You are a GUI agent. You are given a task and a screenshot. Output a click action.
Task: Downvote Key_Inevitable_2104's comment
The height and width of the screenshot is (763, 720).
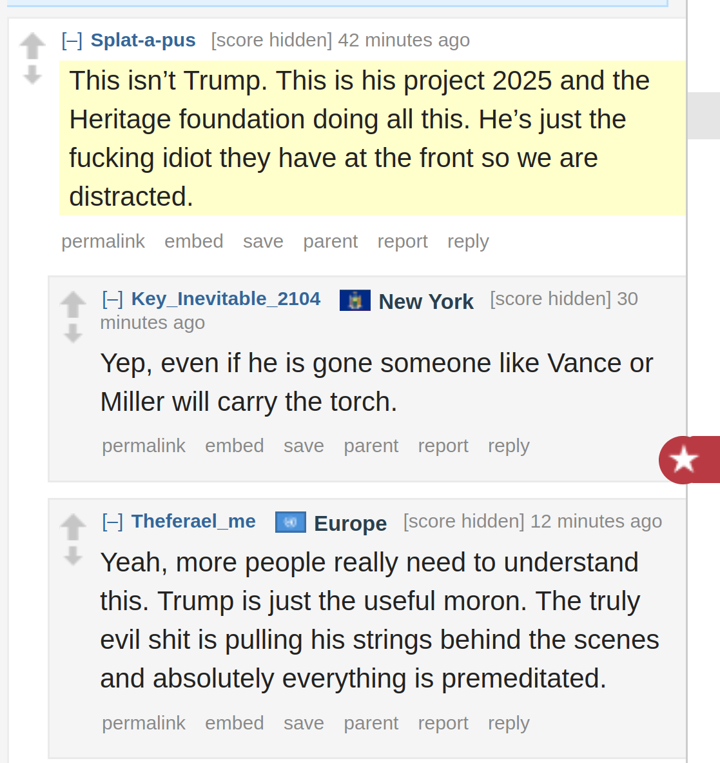coord(73,334)
